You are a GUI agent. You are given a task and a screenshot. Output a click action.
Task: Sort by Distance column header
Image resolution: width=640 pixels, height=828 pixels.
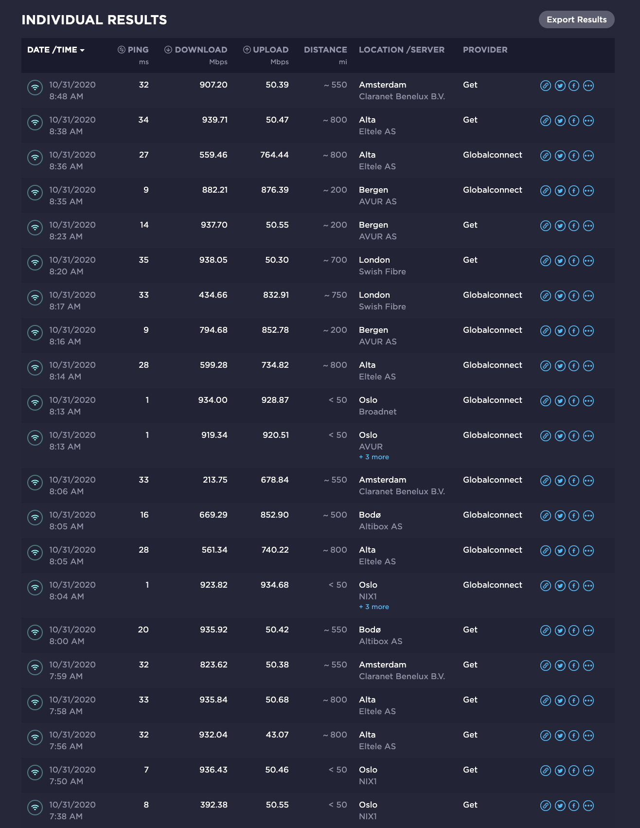325,50
